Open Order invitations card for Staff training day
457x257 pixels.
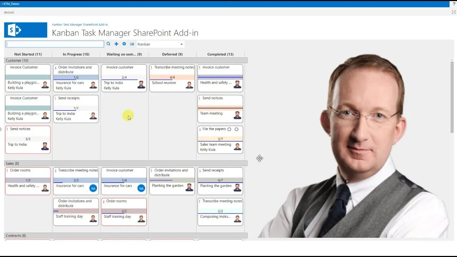tap(76, 212)
